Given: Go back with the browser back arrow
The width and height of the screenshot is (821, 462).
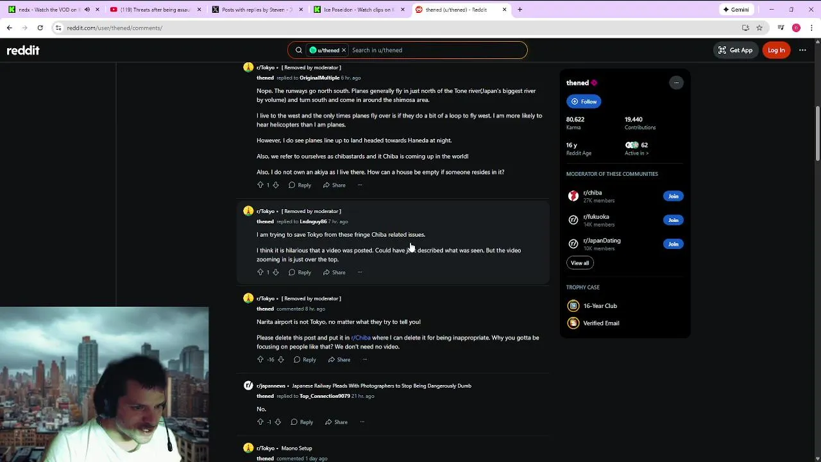Looking at the screenshot, I should click(9, 28).
